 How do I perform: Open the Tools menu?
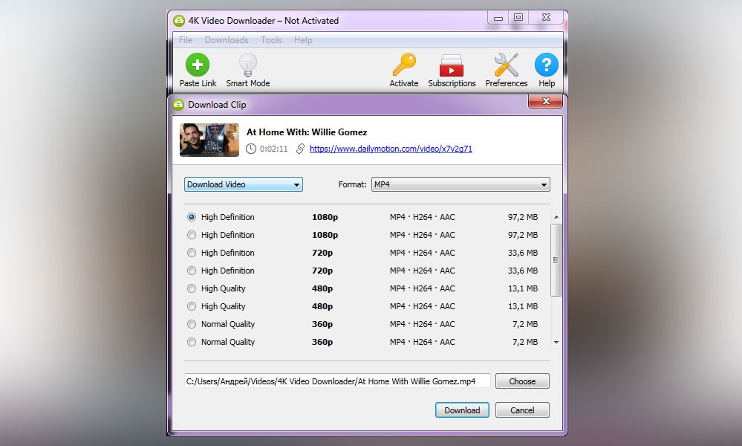click(x=271, y=40)
